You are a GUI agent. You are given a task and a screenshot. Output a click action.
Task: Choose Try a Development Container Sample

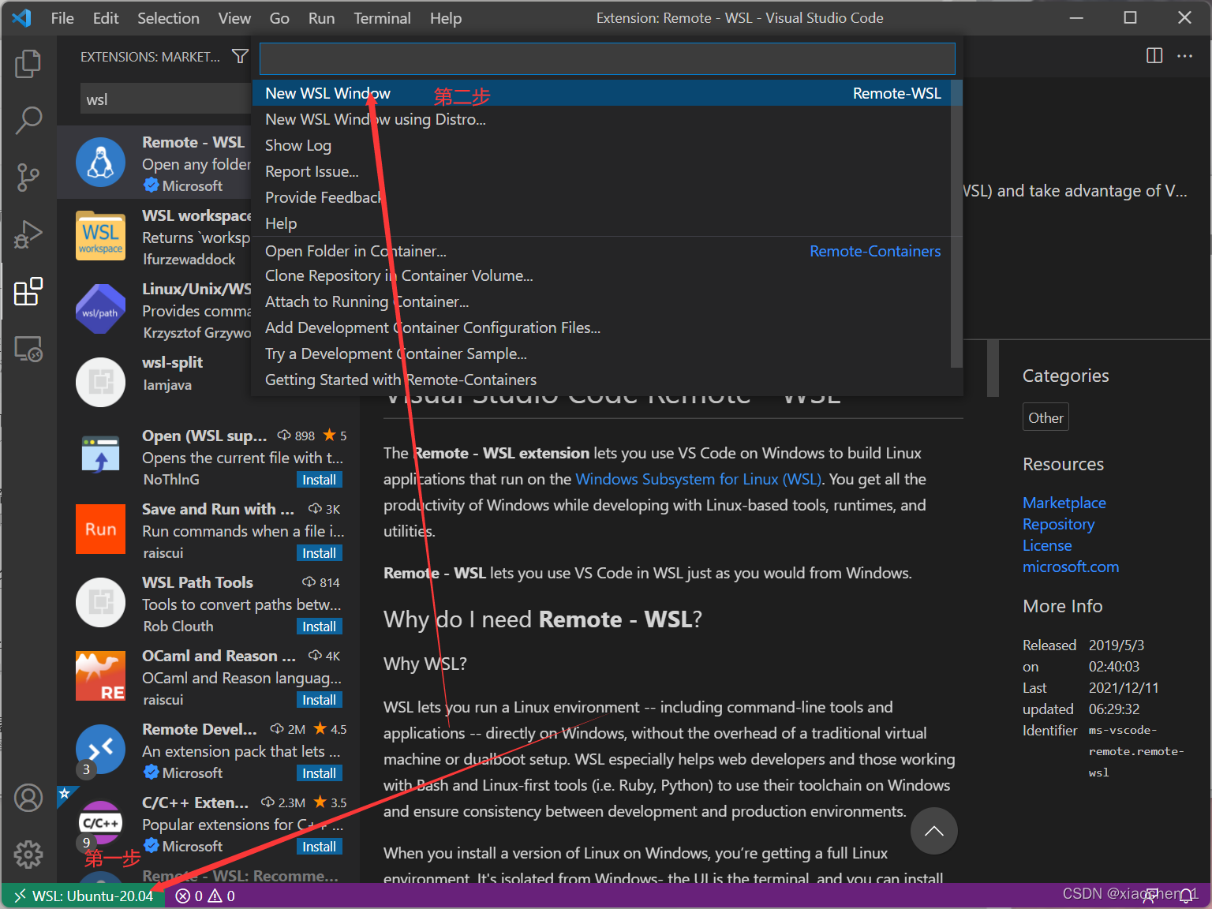tap(603, 353)
